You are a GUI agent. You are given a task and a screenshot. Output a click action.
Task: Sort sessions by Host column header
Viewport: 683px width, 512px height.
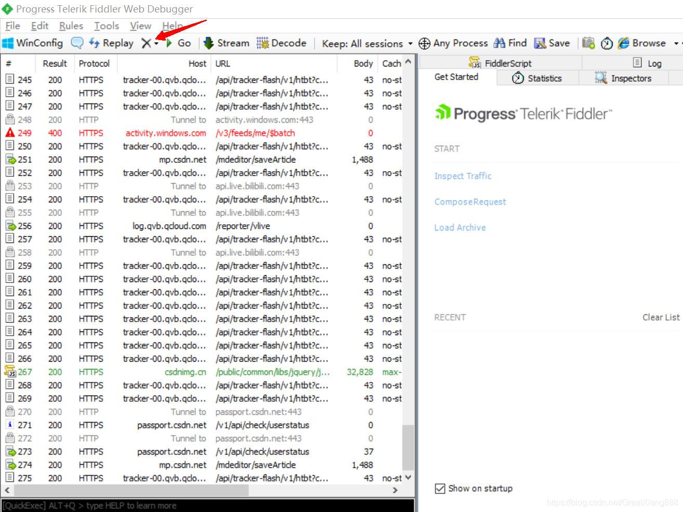coord(164,63)
